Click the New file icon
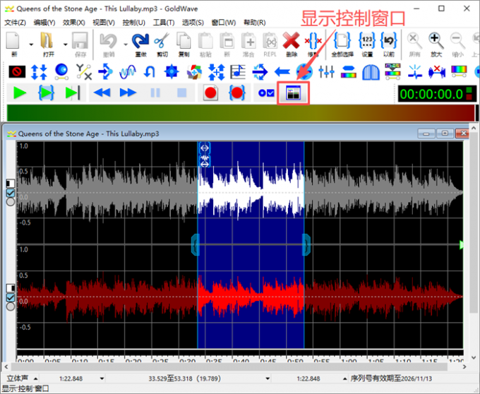Image resolution: width=480 pixels, height=394 pixels. (x=13, y=42)
